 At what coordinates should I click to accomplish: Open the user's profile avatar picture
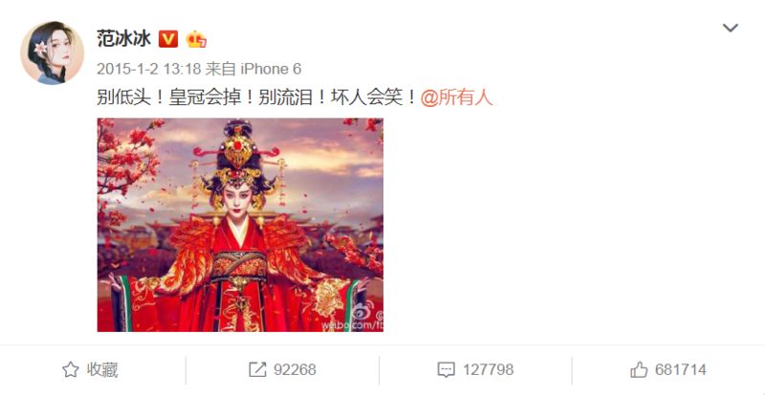click(53, 52)
